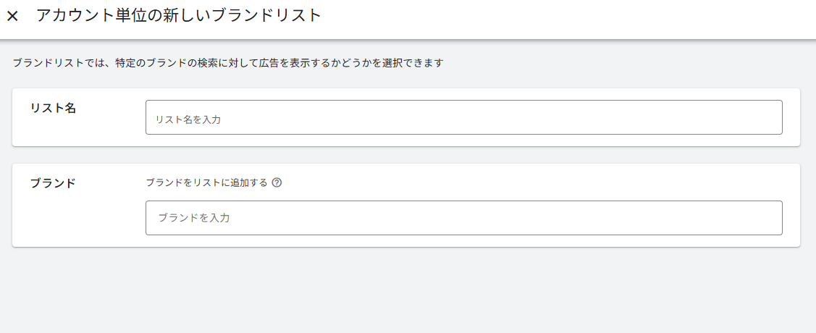Click the ブランドを入力 placeholder text

pyautogui.click(x=194, y=218)
